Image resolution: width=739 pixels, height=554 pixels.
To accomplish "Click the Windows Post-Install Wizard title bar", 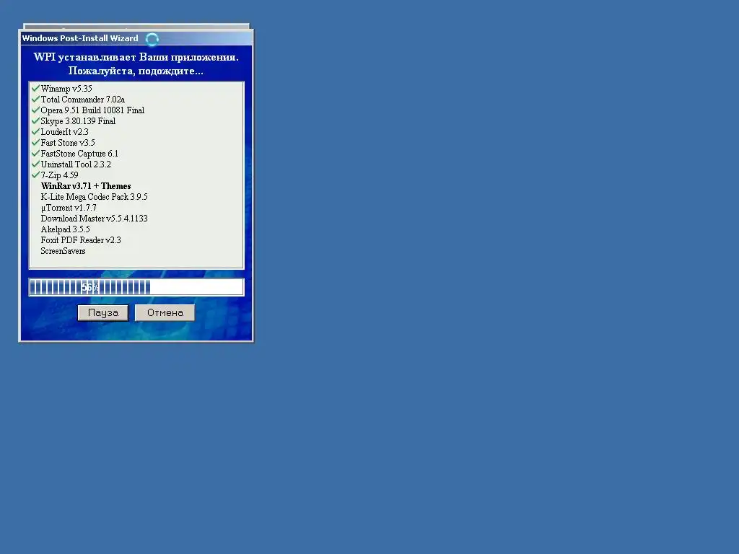I will (136, 39).
